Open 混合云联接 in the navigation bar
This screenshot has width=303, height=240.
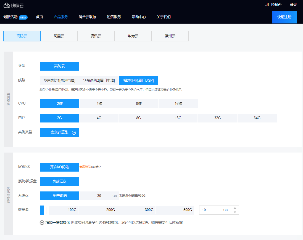tap(87, 17)
